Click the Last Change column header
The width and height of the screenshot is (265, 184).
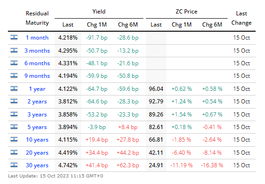click(x=241, y=18)
